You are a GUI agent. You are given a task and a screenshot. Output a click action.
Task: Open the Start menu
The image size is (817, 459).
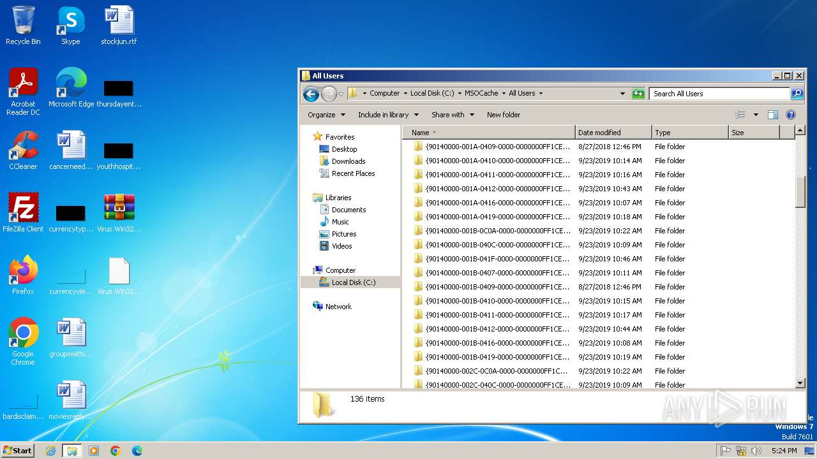coord(18,451)
